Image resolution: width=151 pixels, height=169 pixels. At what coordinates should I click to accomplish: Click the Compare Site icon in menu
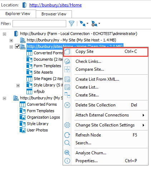67,69
